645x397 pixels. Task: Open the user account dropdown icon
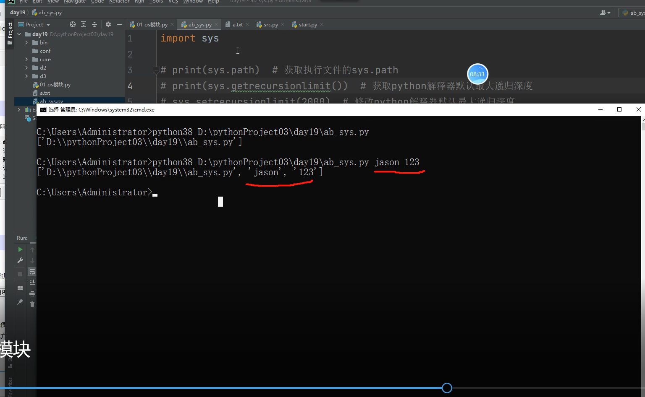605,13
